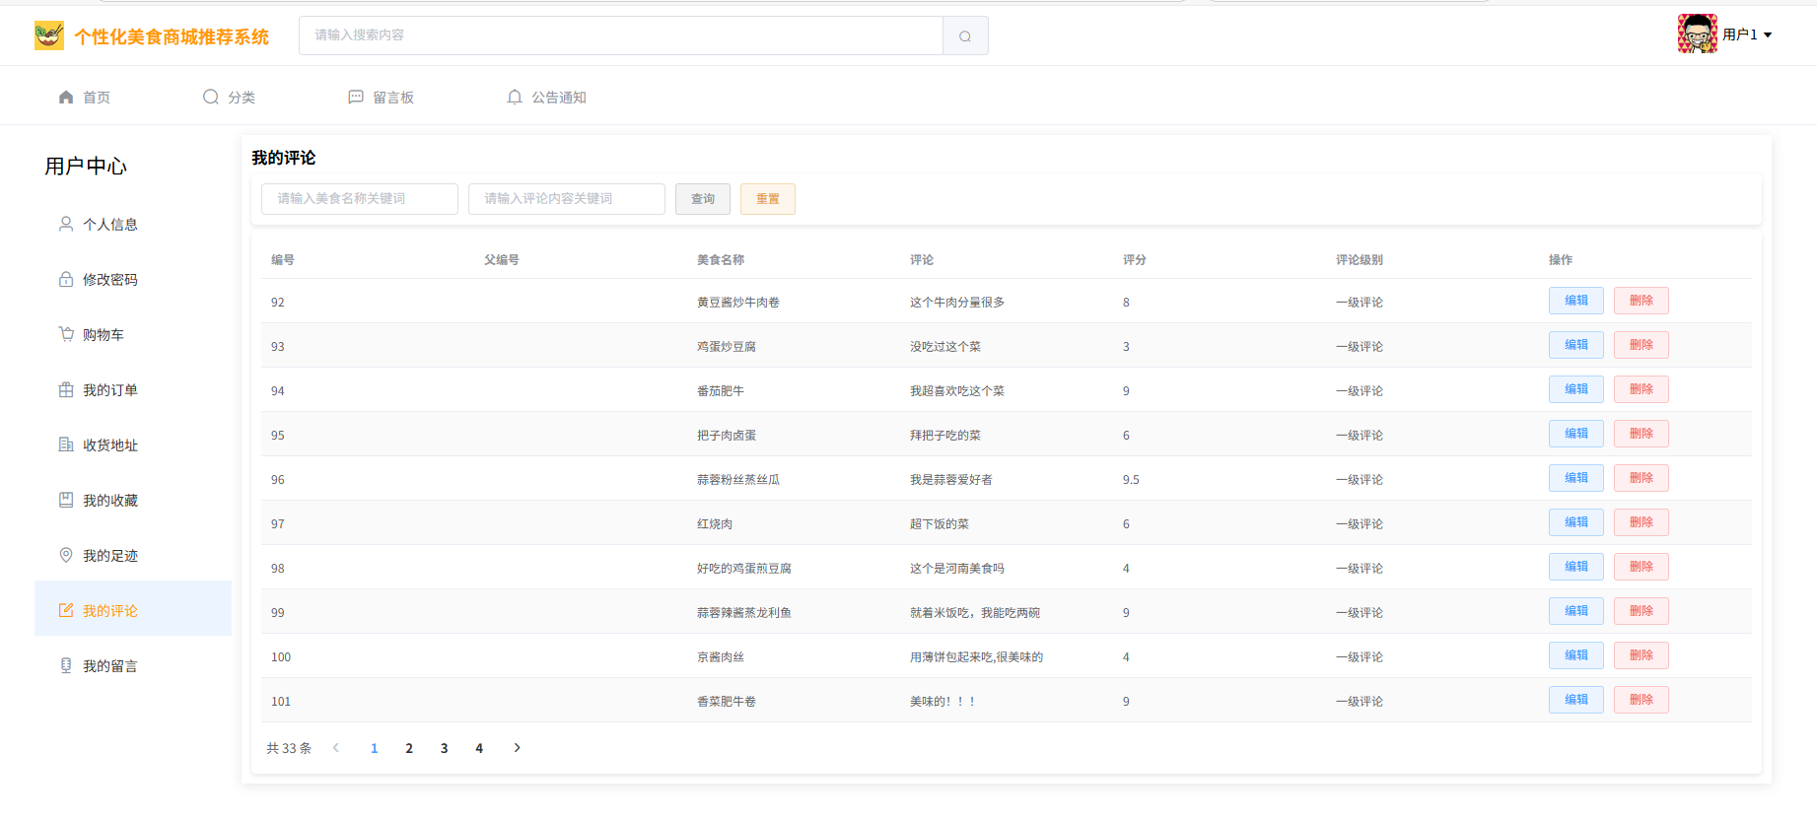The height and width of the screenshot is (821, 1817).
Task: Click the bell icon beside 公告通知
Action: tap(515, 97)
